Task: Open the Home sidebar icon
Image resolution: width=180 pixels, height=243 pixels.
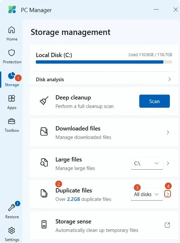Action: coord(12,30)
